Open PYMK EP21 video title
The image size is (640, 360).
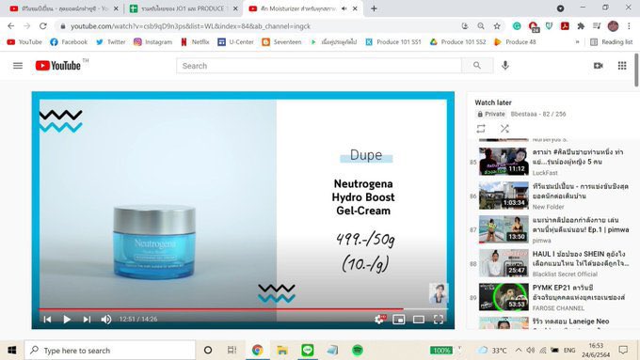[579, 292]
